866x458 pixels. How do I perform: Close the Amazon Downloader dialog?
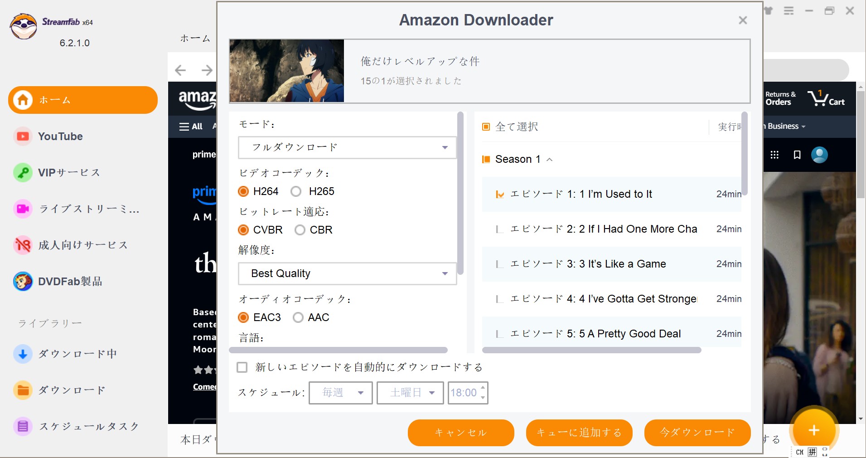click(743, 20)
